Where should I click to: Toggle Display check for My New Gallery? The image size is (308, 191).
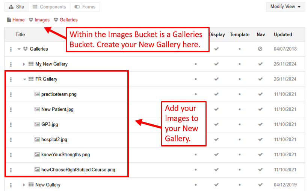click(x=216, y=64)
